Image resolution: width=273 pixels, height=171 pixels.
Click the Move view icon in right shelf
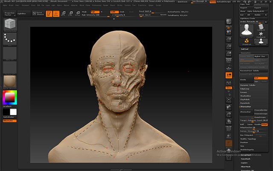pos(229,107)
